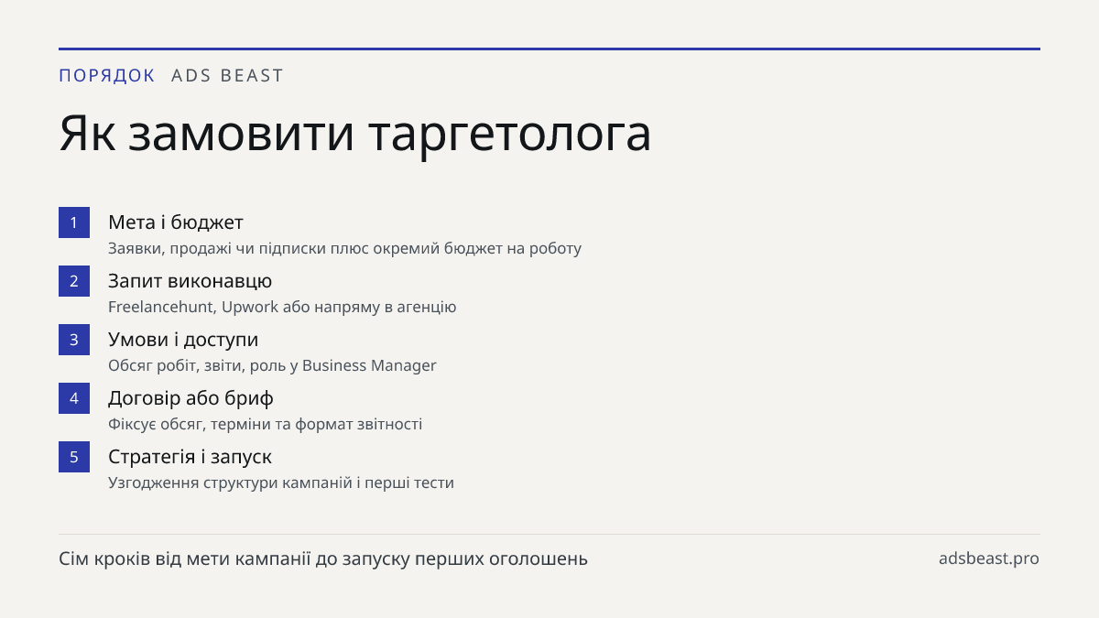Click the step number 3 badge
The height and width of the screenshot is (618, 1099).
pos(74,340)
